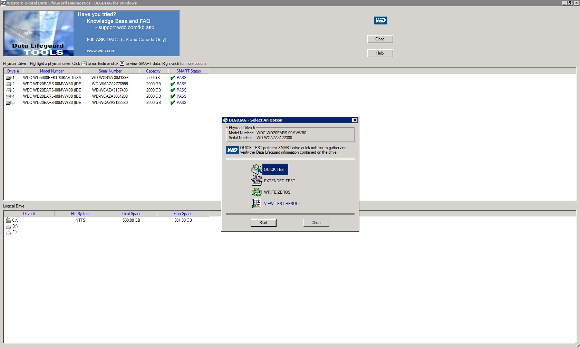The height and width of the screenshot is (348, 580).
Task: Click the D:\ logical drive icon
Action: [9, 226]
